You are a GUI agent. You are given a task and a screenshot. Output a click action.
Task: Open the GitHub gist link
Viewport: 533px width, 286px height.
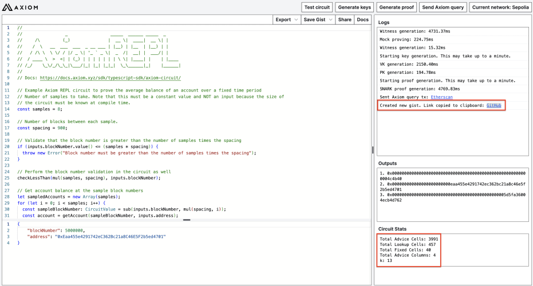tap(493, 105)
